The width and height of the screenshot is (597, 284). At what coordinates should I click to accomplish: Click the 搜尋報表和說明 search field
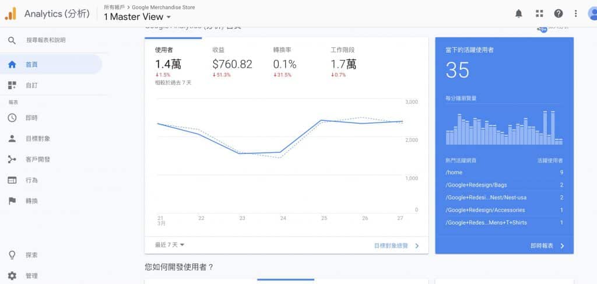pyautogui.click(x=46, y=40)
